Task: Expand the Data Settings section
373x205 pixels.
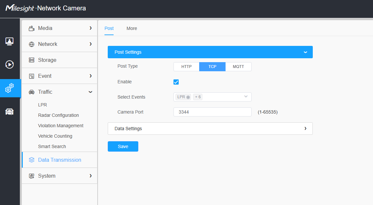Action: pyautogui.click(x=210, y=129)
